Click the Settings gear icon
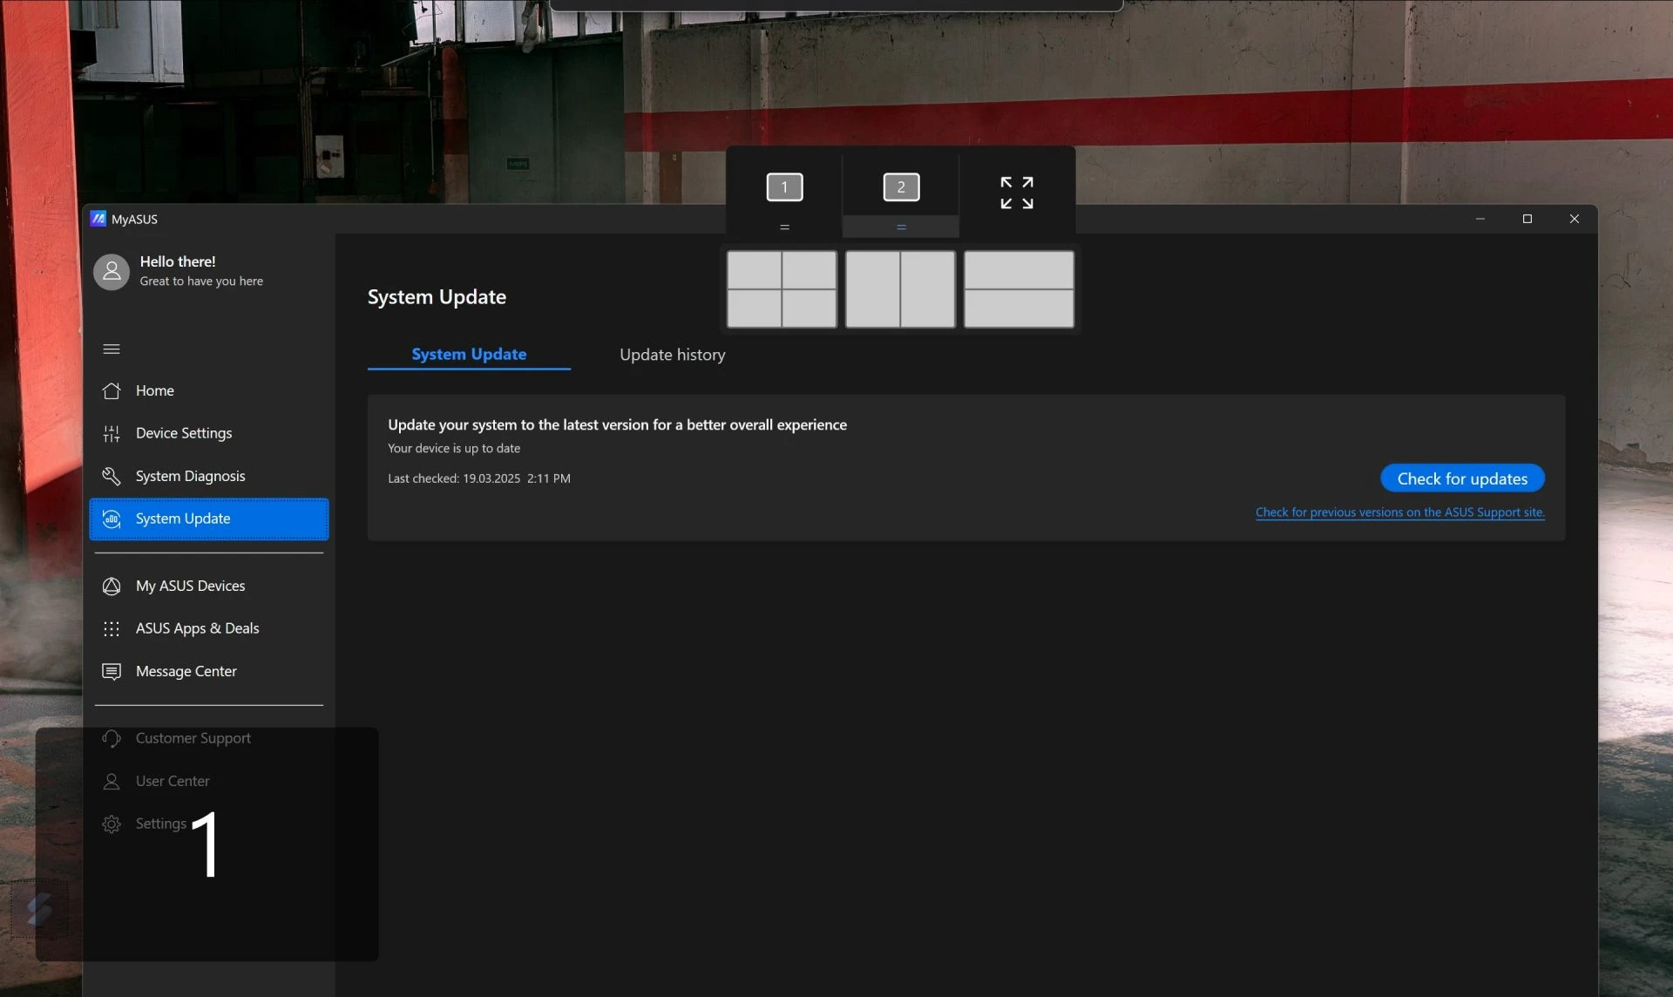The width and height of the screenshot is (1673, 997). (x=112, y=824)
